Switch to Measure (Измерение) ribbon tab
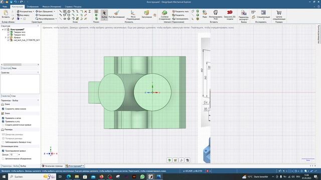 52,6
